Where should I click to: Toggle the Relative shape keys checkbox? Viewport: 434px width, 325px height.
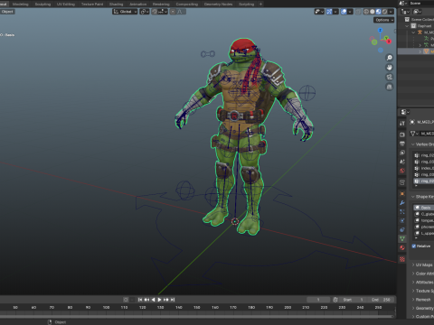pos(414,246)
